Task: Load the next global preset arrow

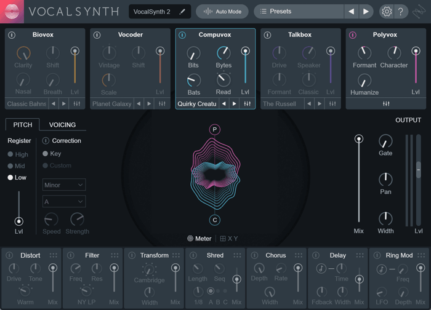Action: (x=366, y=12)
